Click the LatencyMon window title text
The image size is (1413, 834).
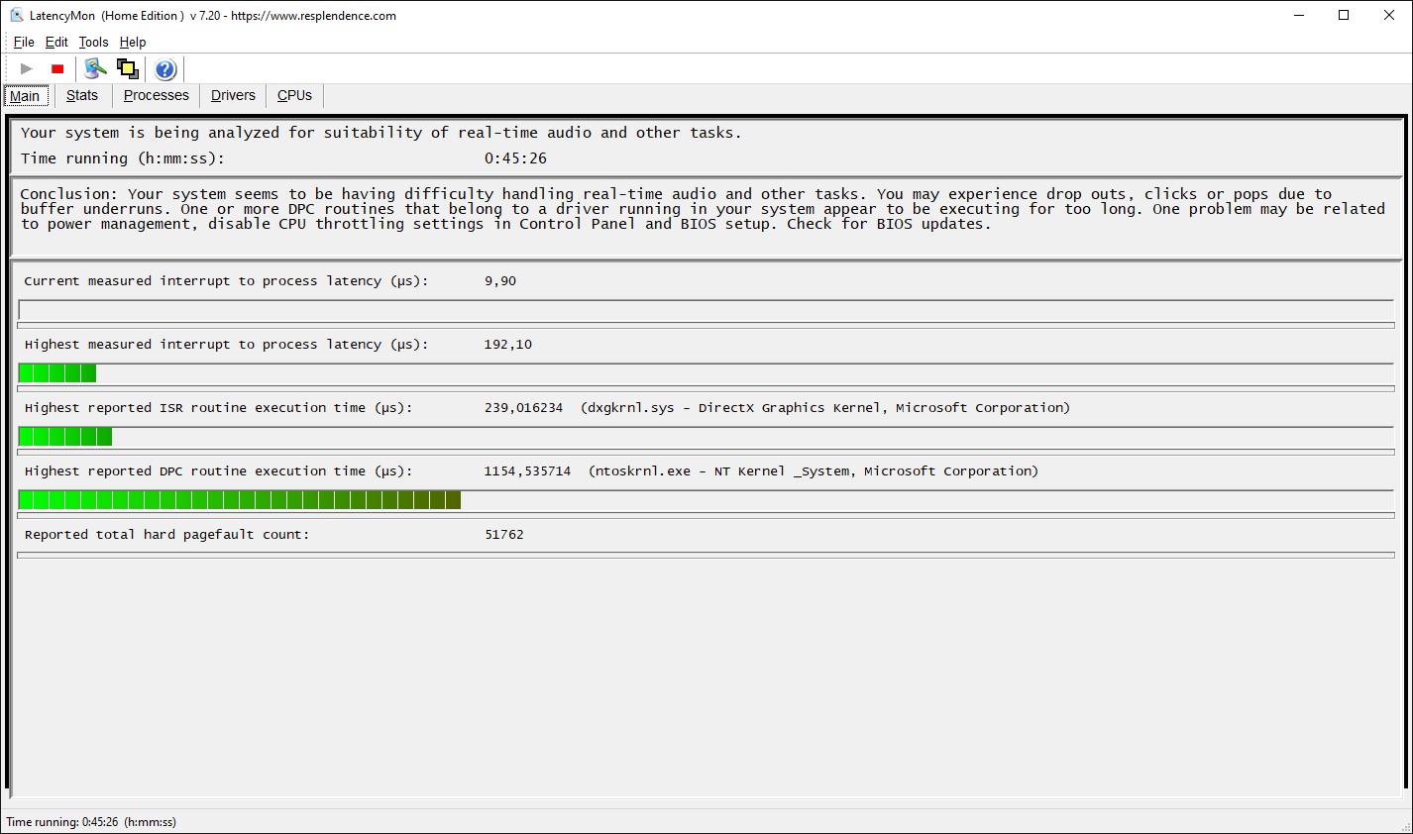click(213, 16)
